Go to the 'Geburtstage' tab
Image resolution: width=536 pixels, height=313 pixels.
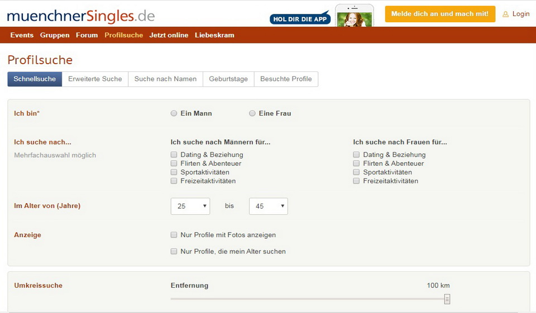point(228,79)
